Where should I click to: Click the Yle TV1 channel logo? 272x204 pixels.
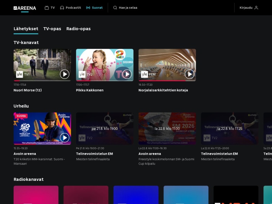click(x=23, y=74)
